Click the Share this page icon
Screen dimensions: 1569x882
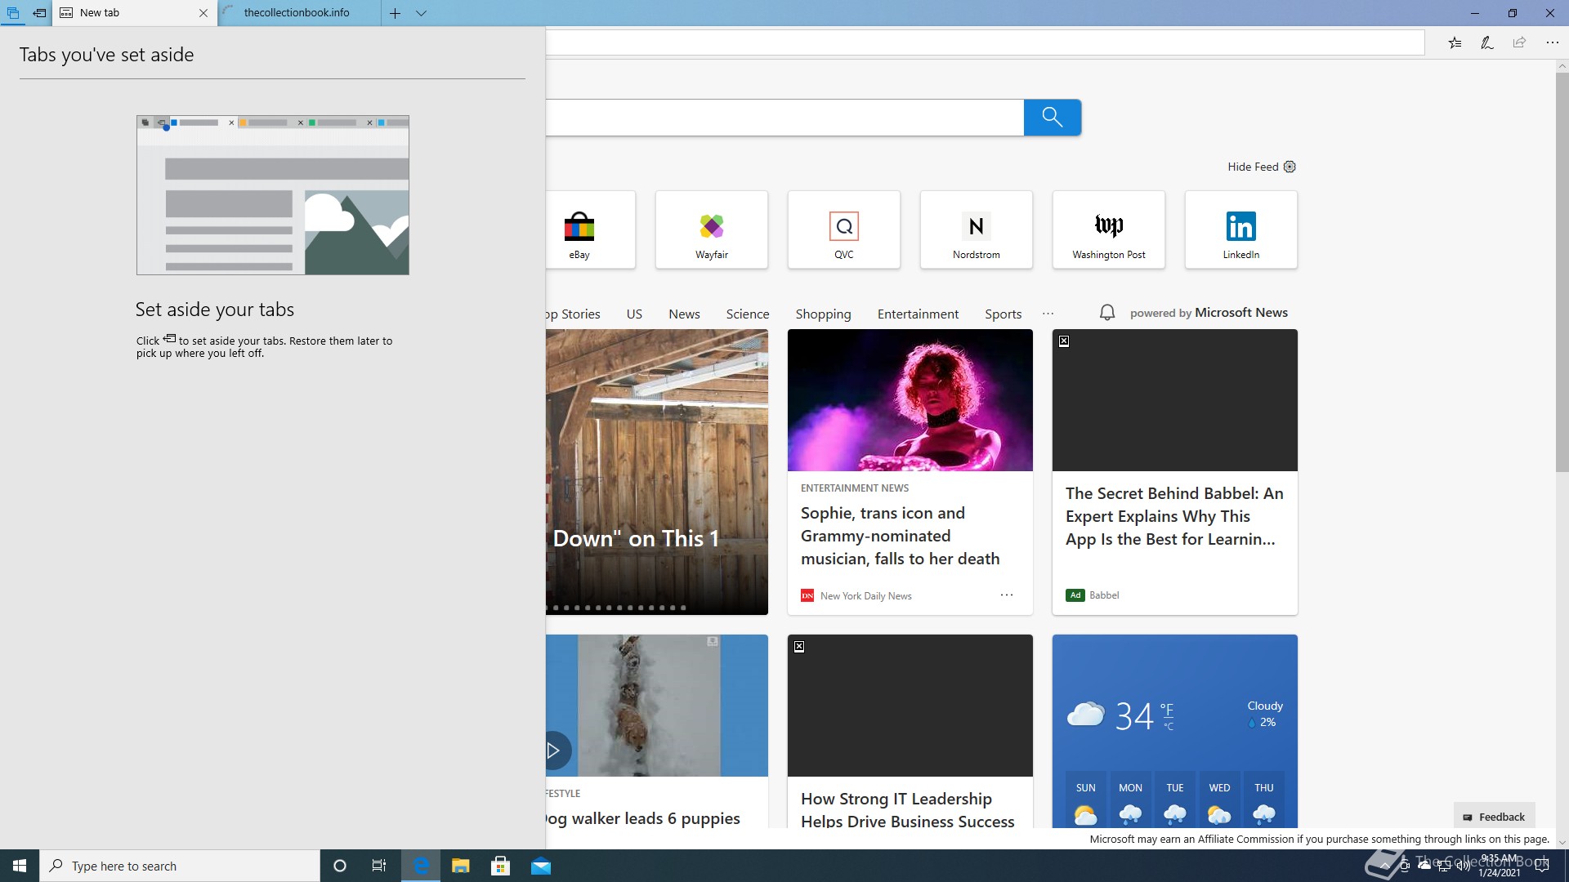pyautogui.click(x=1519, y=43)
